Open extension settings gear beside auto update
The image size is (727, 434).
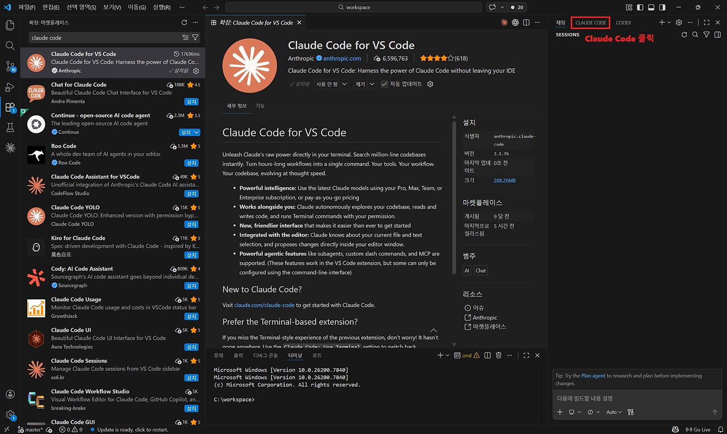430,84
